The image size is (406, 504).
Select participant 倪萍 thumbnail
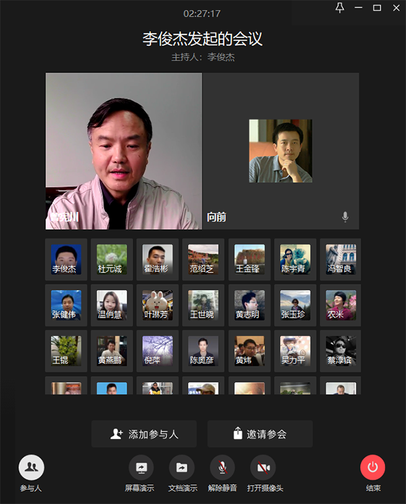point(158,351)
